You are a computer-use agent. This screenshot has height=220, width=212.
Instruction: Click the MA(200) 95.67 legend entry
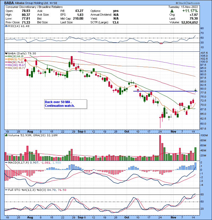15,65
